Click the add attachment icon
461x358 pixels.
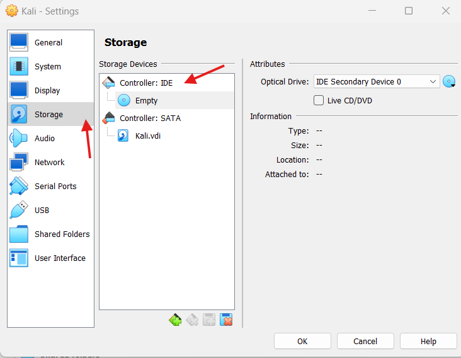pyautogui.click(x=209, y=320)
